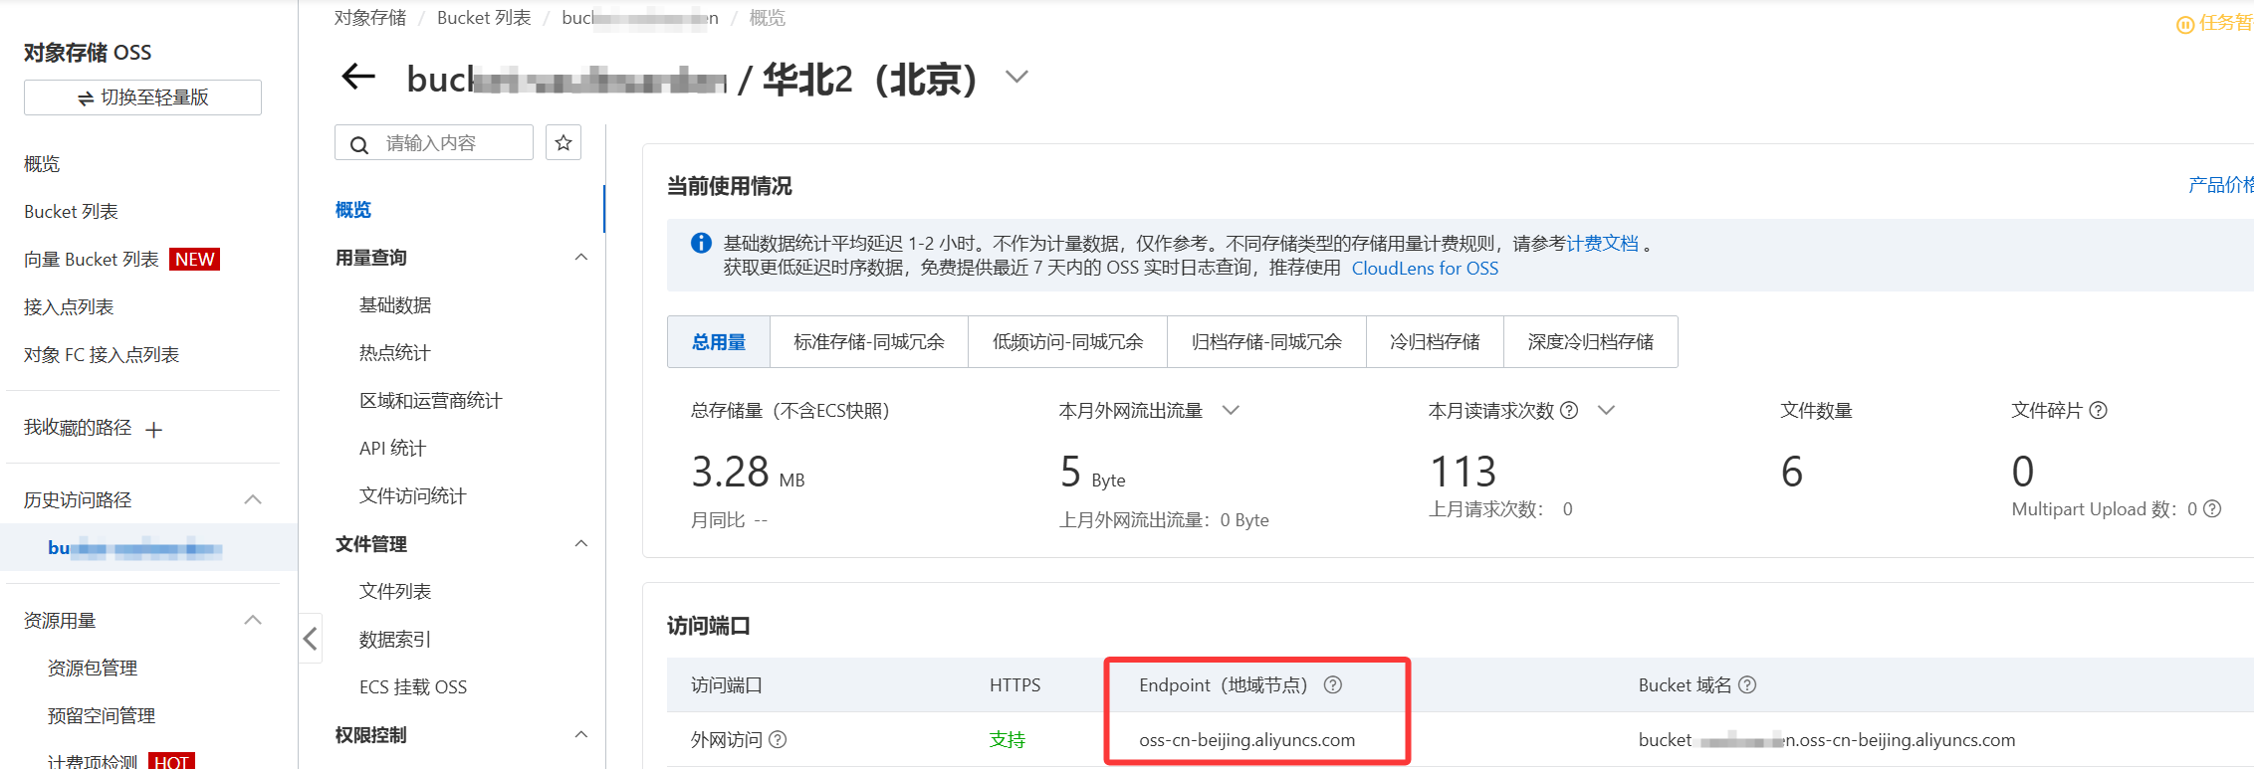Open ECS 挂载 OSS menu item
This screenshot has width=2254, height=769.
(x=413, y=687)
